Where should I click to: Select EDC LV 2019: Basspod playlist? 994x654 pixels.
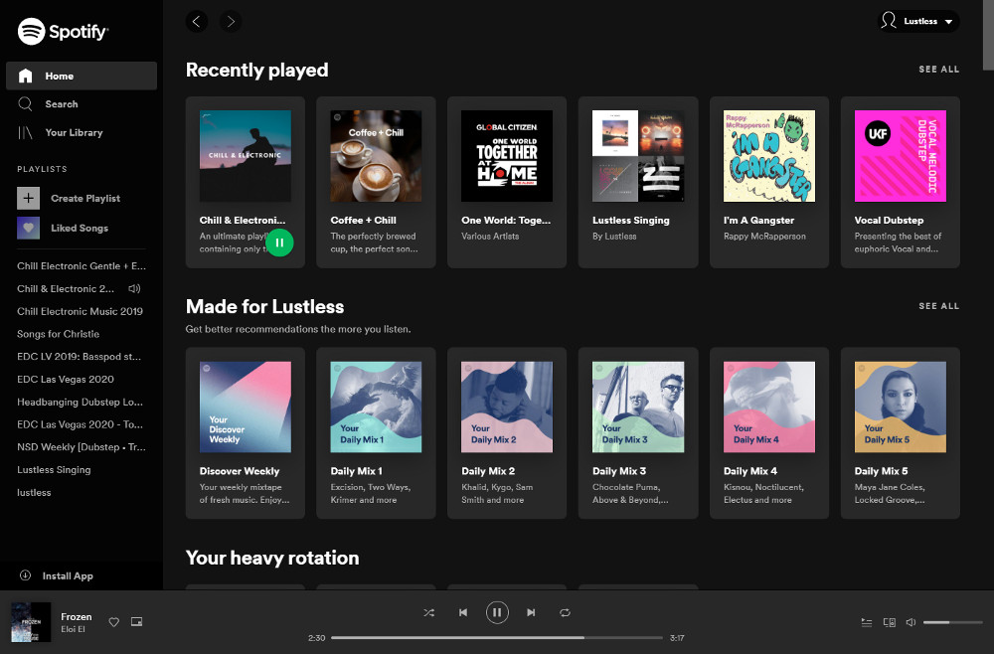click(80, 357)
